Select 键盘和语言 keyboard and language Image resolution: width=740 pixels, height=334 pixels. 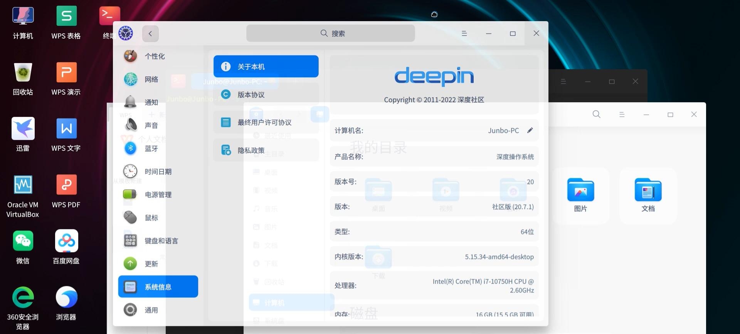pyautogui.click(x=161, y=241)
